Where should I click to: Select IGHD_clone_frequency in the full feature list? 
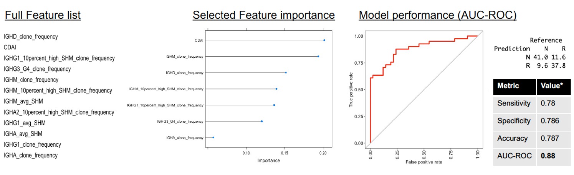pos(31,37)
